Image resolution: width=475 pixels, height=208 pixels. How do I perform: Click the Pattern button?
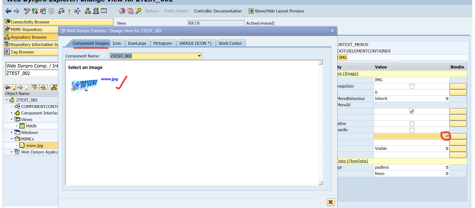point(152,11)
